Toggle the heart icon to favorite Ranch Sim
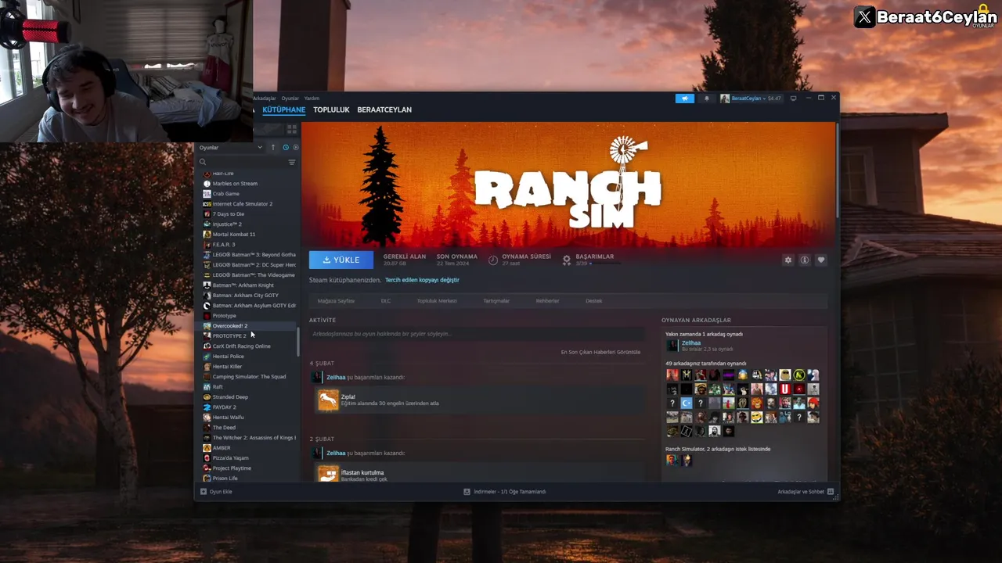1002x563 pixels. pyautogui.click(x=820, y=260)
